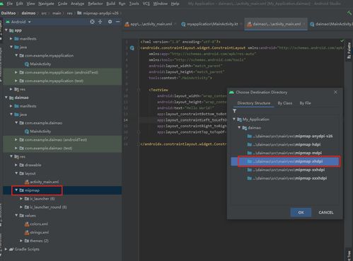Click the gutter class icon beside ConstraintLayout line
The width and height of the screenshot is (353, 261).
(132, 48)
